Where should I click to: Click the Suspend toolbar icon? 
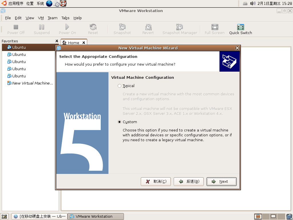41,27
